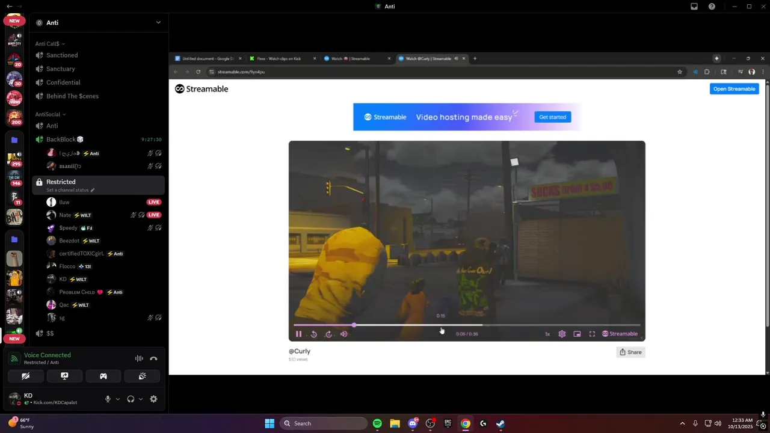Bookmark this page with the star icon
Viewport: 770px width, 433px height.
pyautogui.click(x=680, y=72)
